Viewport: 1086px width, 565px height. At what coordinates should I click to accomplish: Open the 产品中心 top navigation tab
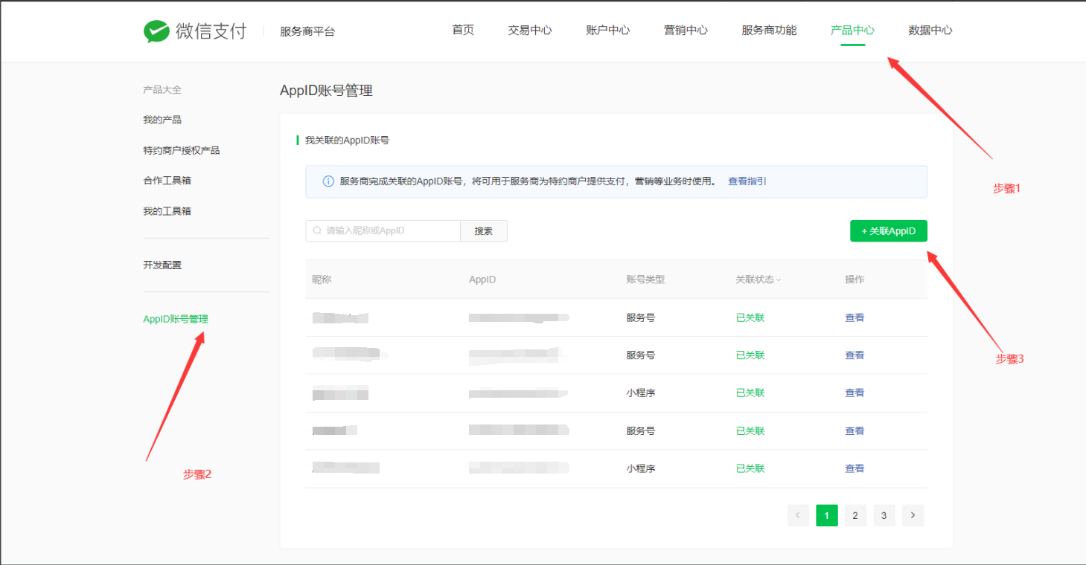click(x=852, y=30)
